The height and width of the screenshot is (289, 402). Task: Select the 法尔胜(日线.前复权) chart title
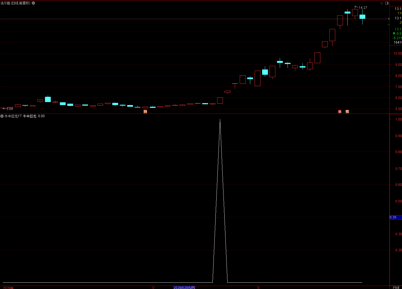[15, 3]
